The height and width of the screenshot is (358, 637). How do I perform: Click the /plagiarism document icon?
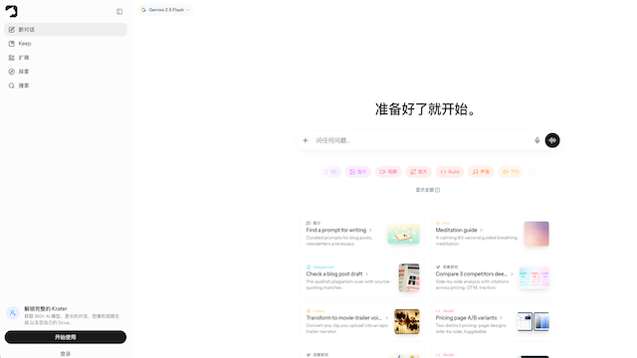pos(309,268)
